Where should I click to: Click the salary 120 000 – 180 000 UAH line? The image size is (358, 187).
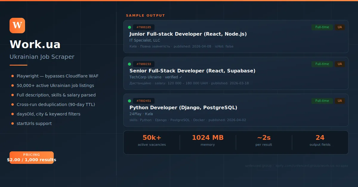click(189, 83)
